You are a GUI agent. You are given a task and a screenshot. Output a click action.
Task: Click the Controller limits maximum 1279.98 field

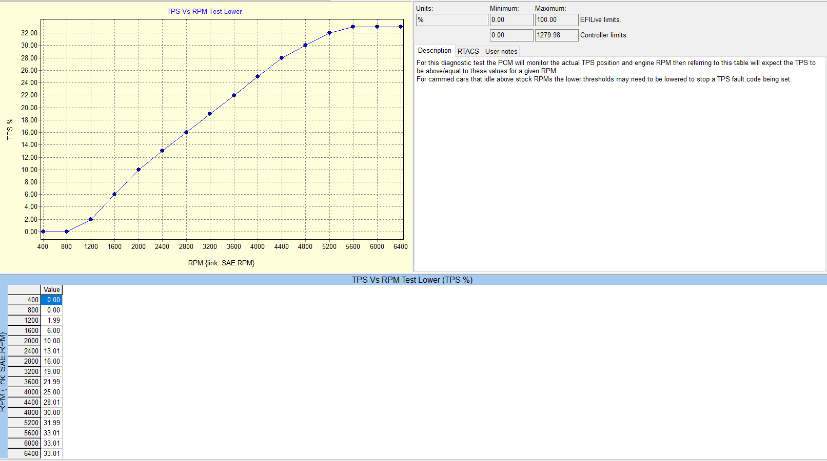pyautogui.click(x=556, y=35)
